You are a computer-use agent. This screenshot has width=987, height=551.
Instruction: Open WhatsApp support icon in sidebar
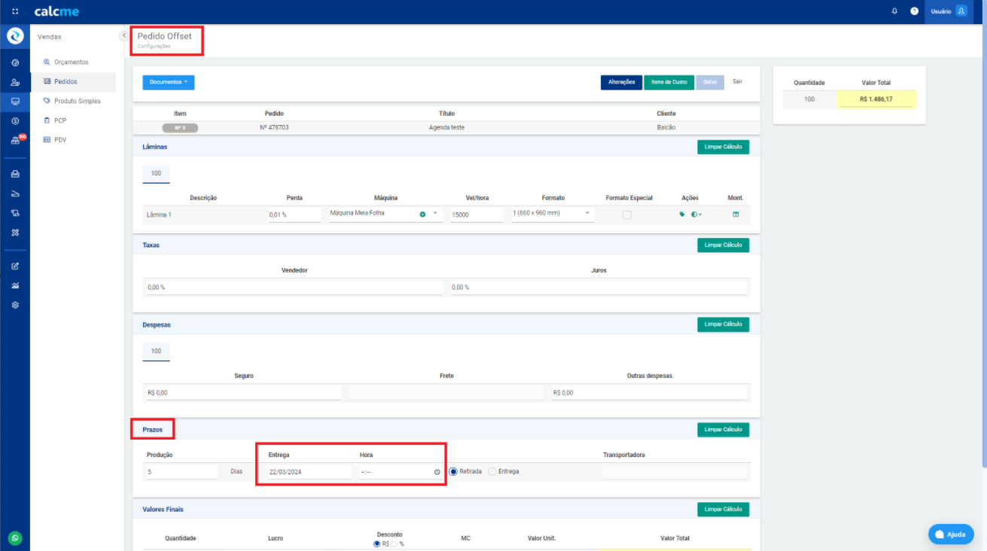[x=15, y=538]
